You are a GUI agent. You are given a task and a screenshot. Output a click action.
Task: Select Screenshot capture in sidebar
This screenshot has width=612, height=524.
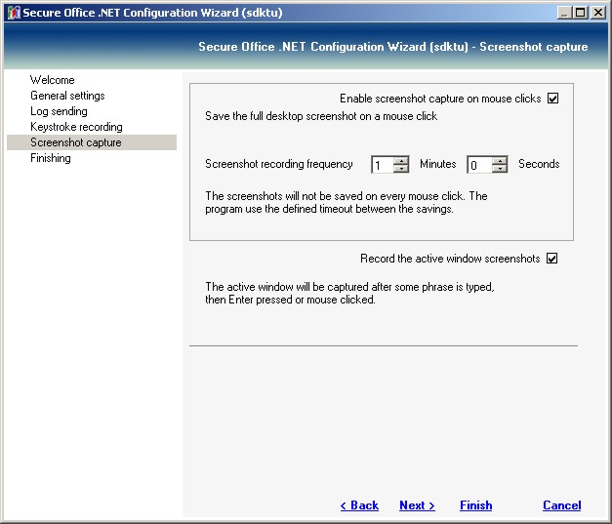76,142
